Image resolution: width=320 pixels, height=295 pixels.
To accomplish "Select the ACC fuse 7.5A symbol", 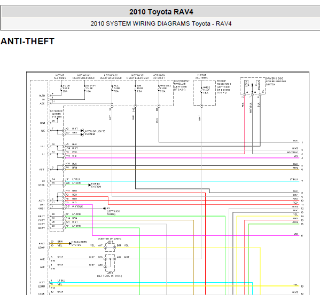I will coord(112,89).
